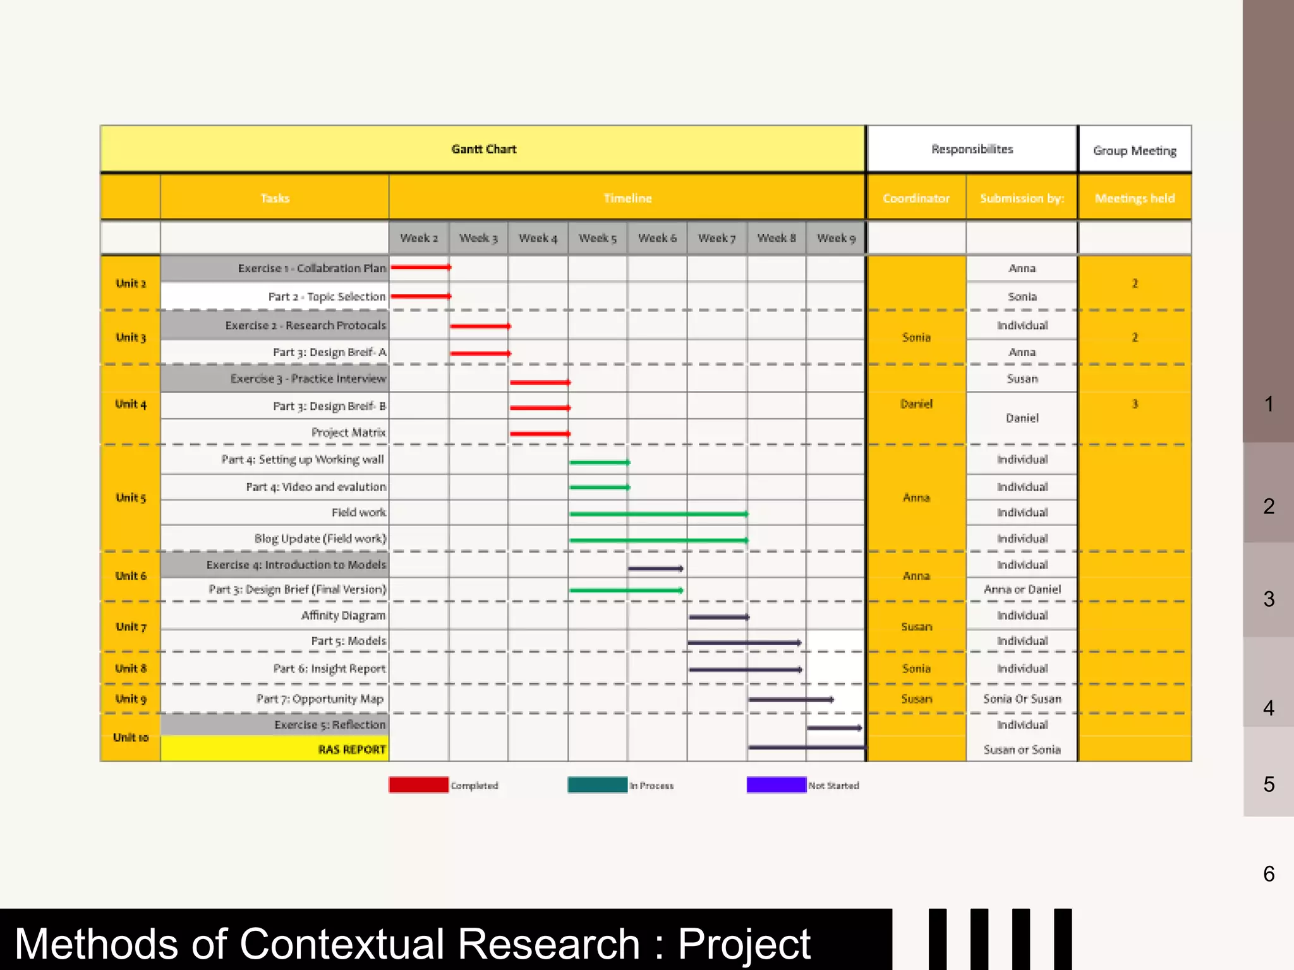Click the Week 8 column header
The height and width of the screenshot is (970, 1294).
[x=777, y=238]
